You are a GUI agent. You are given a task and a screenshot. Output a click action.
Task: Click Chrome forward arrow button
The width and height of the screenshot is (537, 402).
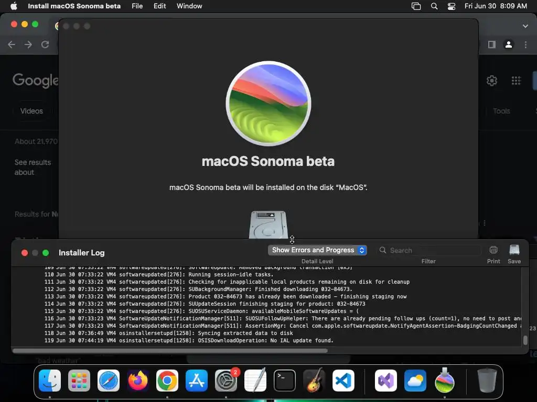(28, 44)
